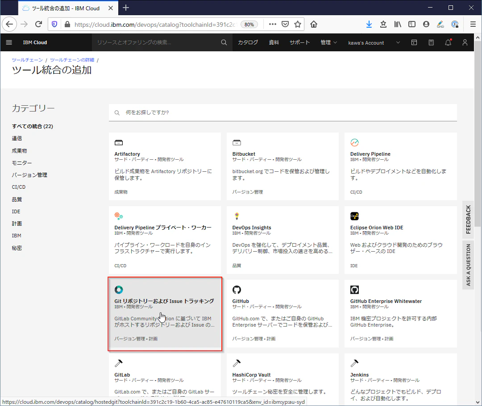Click the リソースとオファリングの検索 field
The image size is (482, 406).
pyautogui.click(x=162, y=42)
